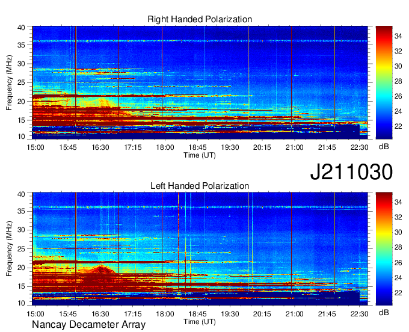Click the "20:15" time tick on the Right Handed plot
This screenshot has width=409, height=332.
click(262, 147)
